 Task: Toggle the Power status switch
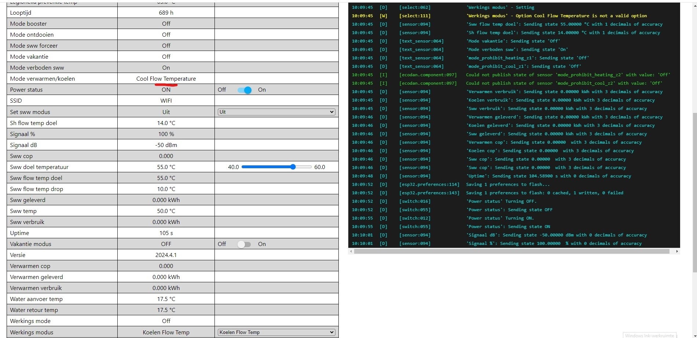click(244, 90)
